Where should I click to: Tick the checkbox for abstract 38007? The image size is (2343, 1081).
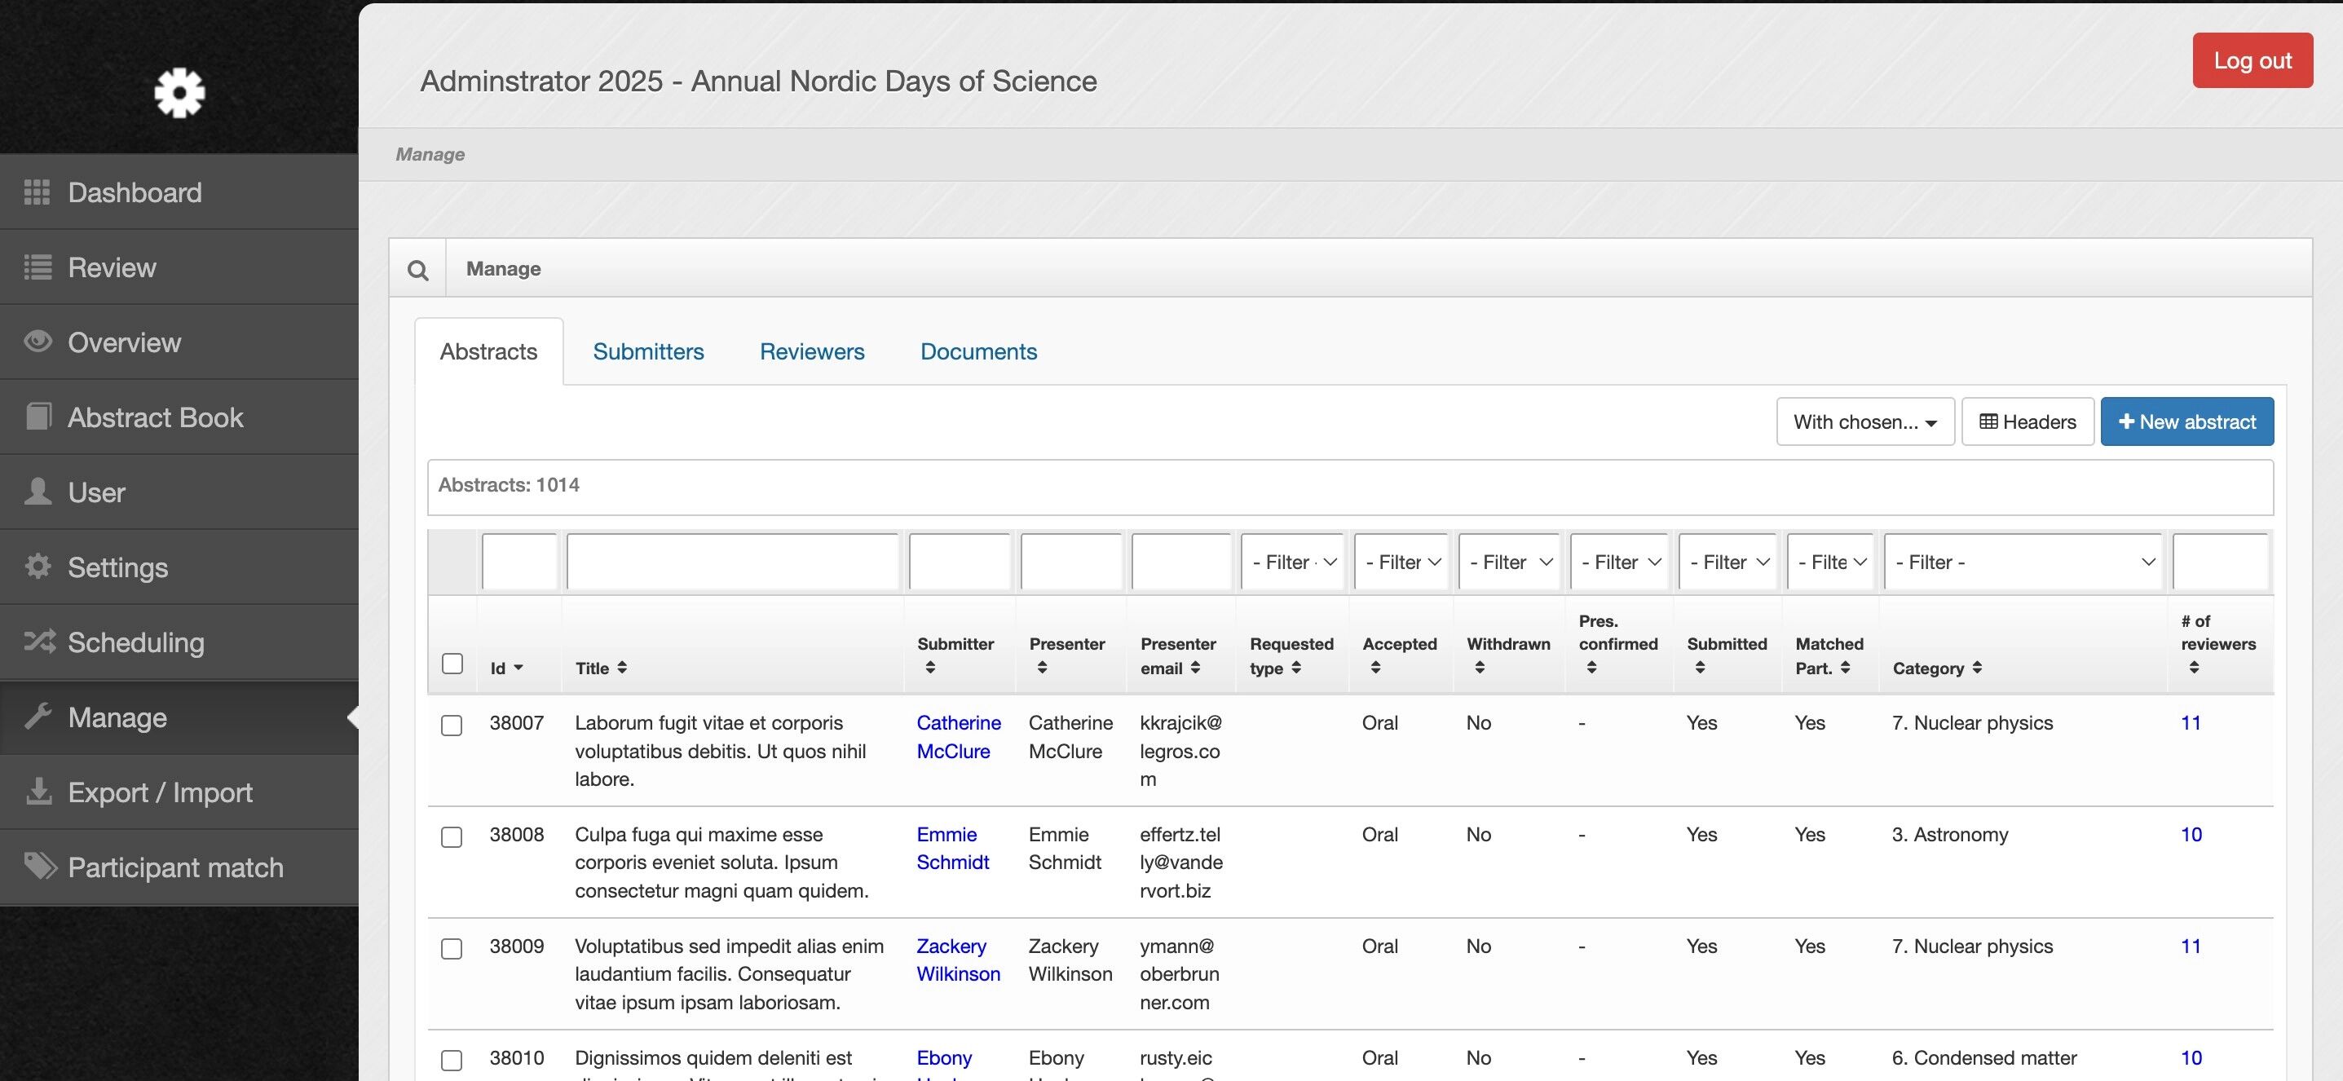coord(452,725)
